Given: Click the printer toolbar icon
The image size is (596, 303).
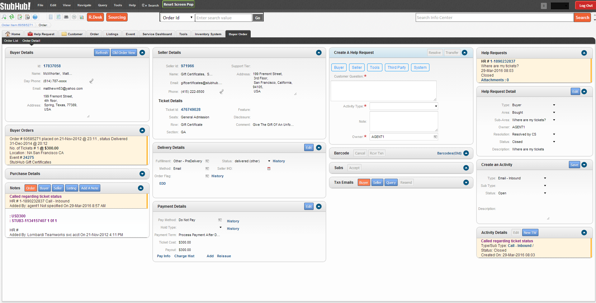Looking at the screenshot, I should [66, 17].
